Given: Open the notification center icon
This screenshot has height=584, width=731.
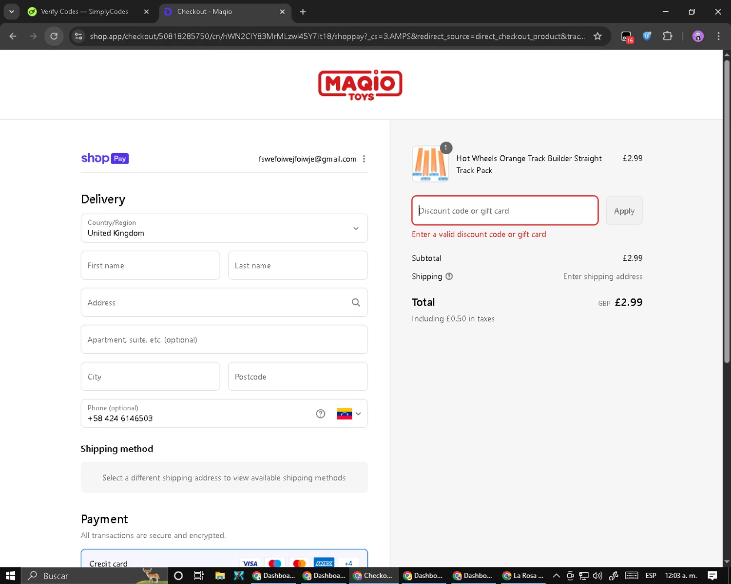Looking at the screenshot, I should coord(712,576).
